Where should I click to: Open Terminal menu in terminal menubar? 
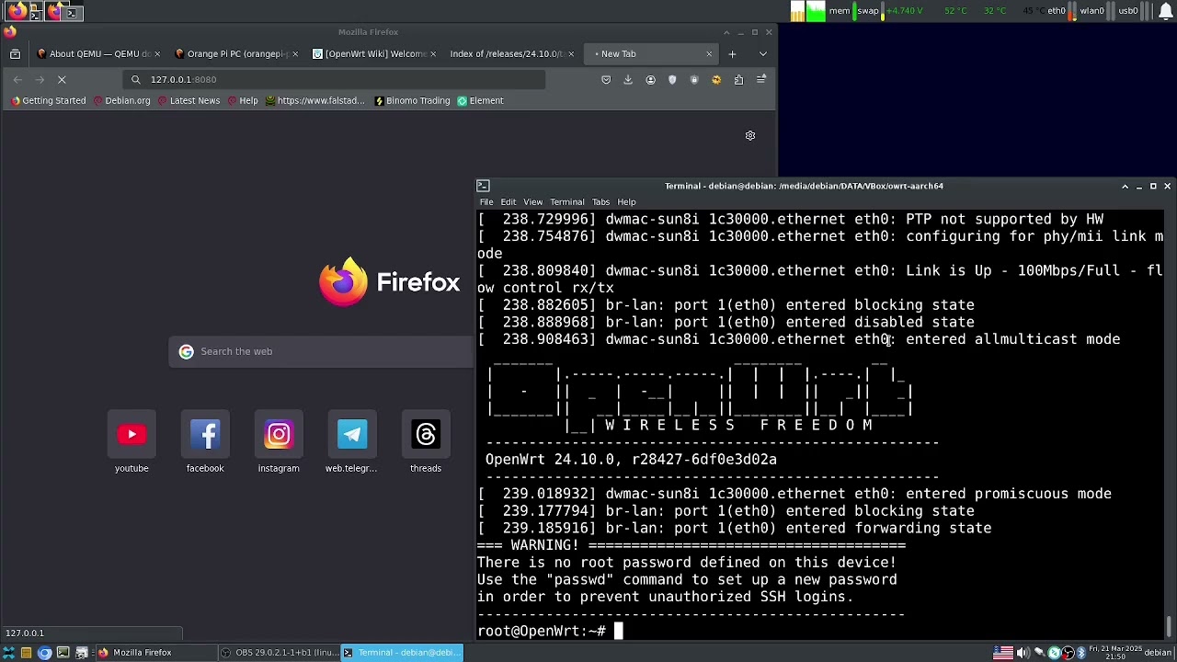[567, 202]
